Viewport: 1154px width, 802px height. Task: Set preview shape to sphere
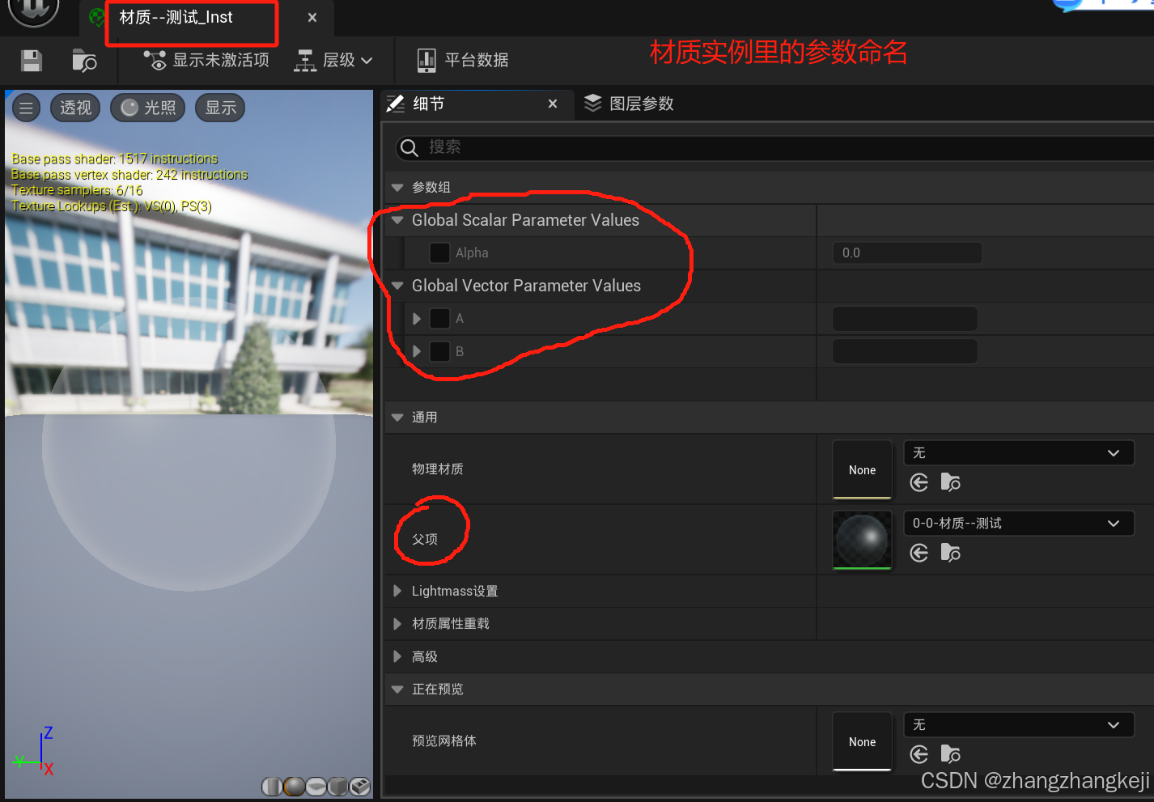pos(295,786)
